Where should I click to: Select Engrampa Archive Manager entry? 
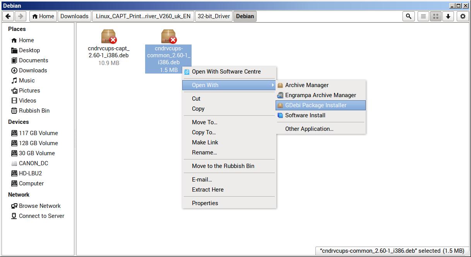(320, 95)
